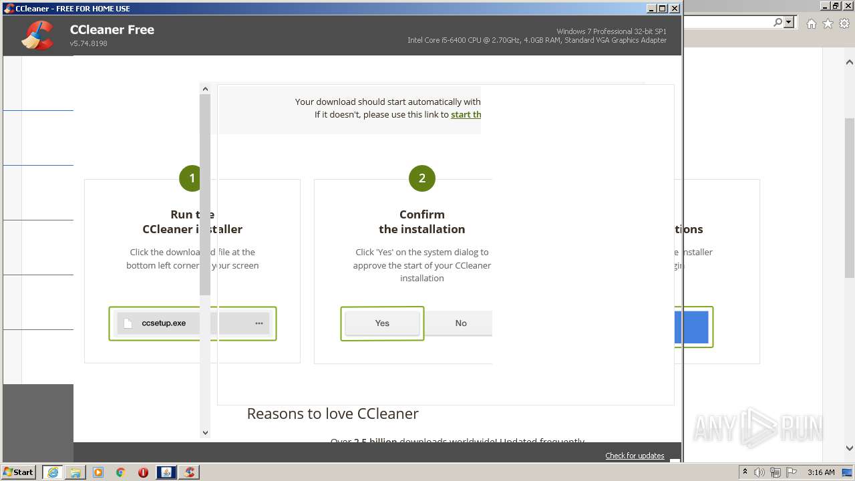This screenshot has width=855, height=481.
Task: Open Check for updates link
Action: (635, 456)
